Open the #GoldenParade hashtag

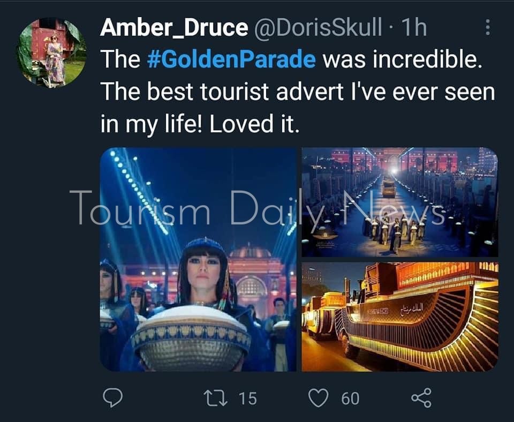click(231, 59)
